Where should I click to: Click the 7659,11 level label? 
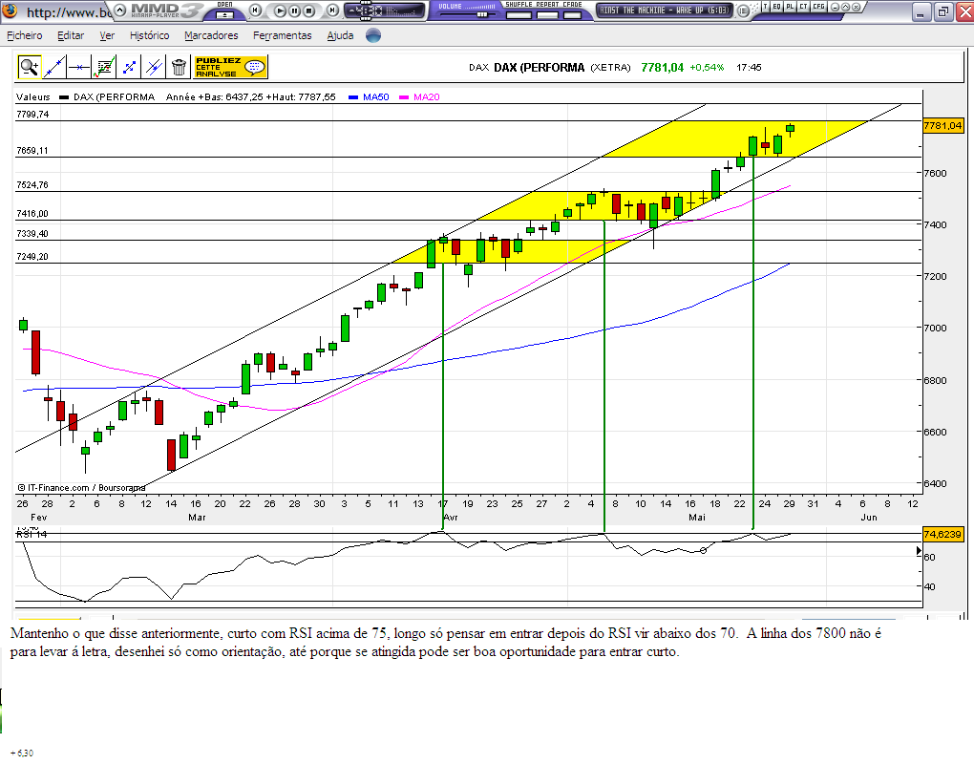[x=32, y=150]
